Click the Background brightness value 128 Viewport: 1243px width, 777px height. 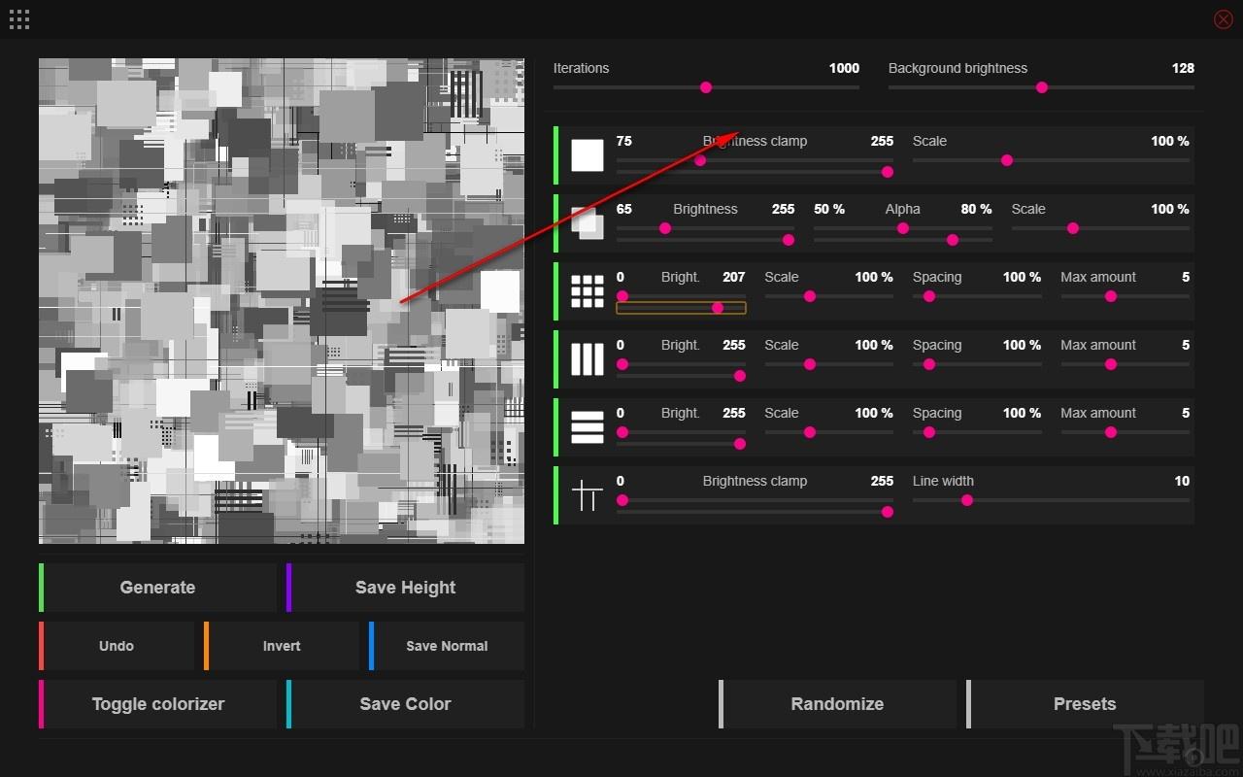(x=1183, y=68)
